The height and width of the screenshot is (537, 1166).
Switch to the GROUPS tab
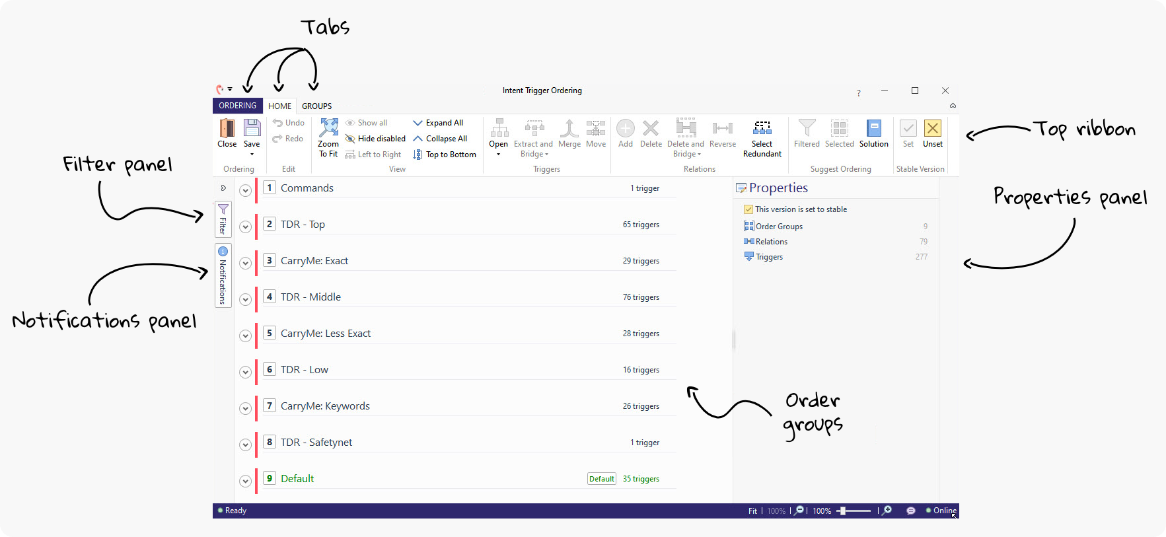coord(316,106)
